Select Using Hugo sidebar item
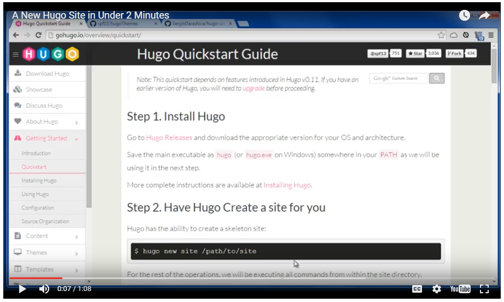The width and height of the screenshot is (504, 302). point(35,194)
